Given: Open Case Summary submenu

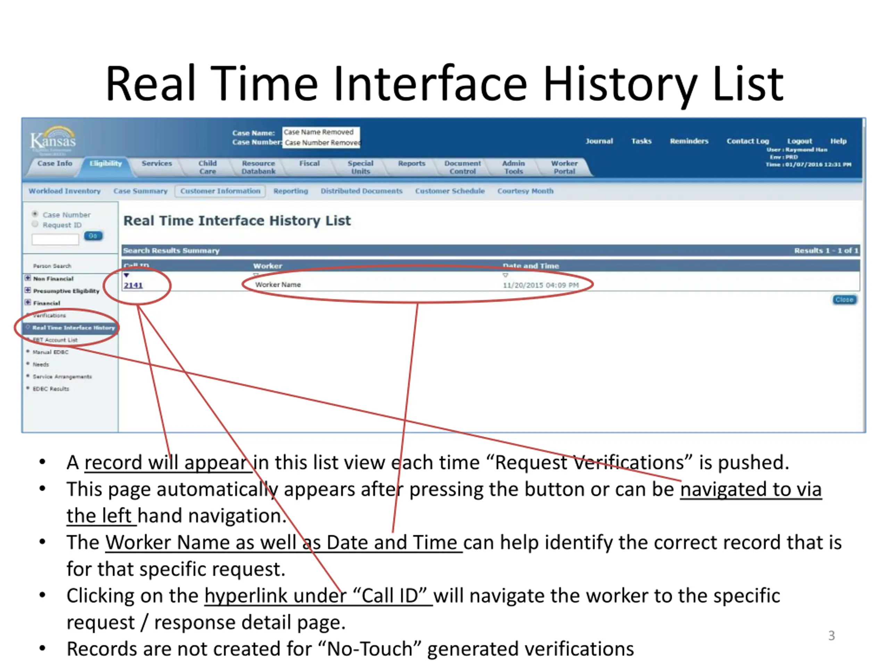Looking at the screenshot, I should click(x=140, y=191).
